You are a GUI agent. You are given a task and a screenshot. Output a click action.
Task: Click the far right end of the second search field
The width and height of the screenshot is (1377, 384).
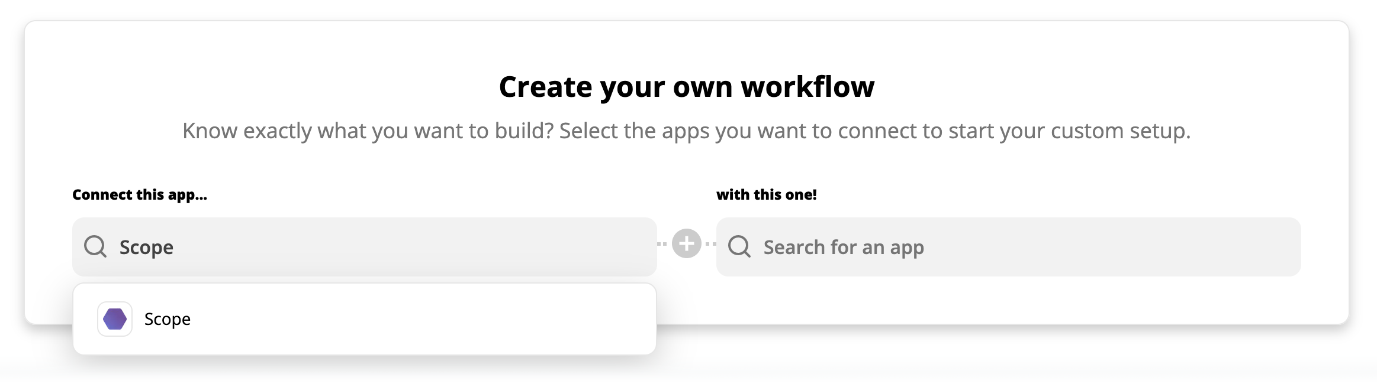(1273, 247)
